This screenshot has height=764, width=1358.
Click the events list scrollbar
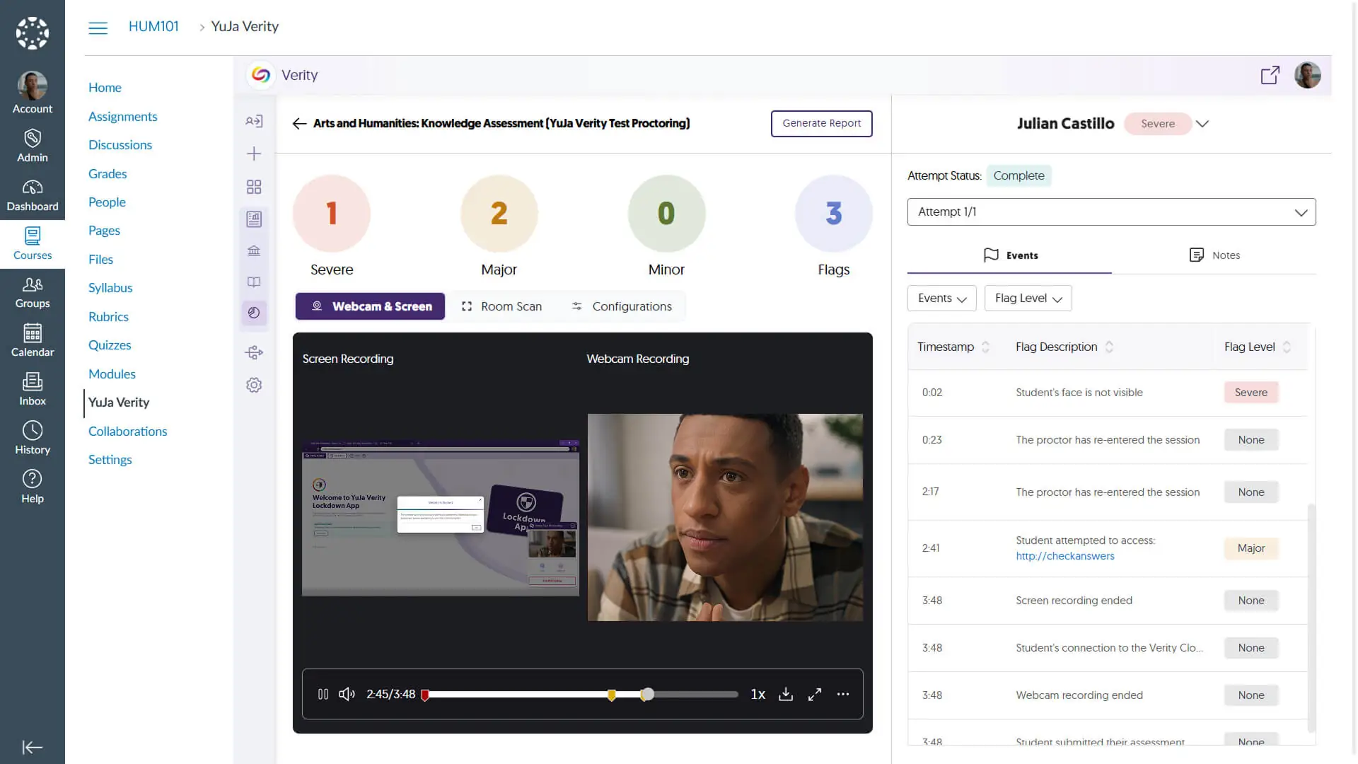[x=1311, y=618]
